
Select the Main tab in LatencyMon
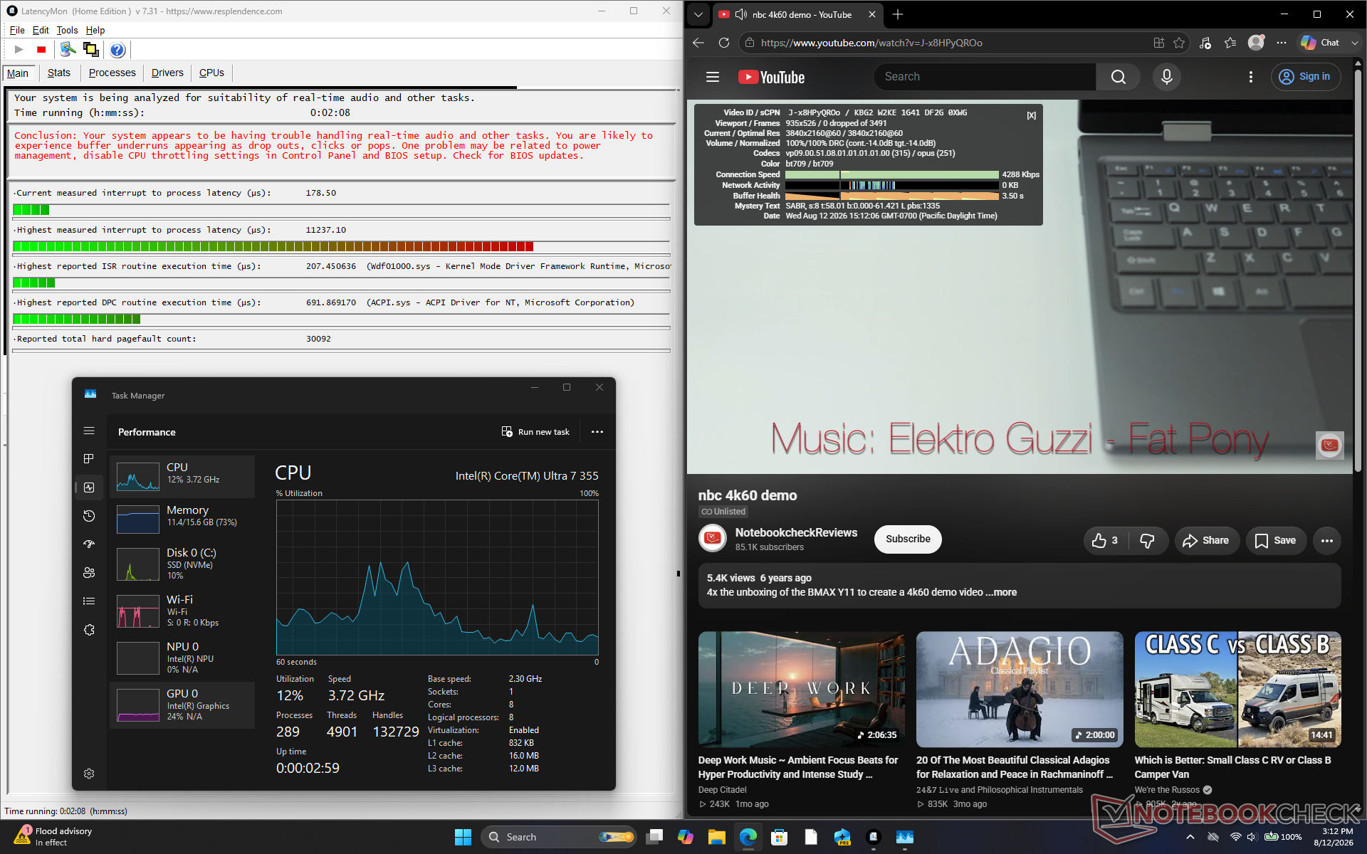point(18,73)
